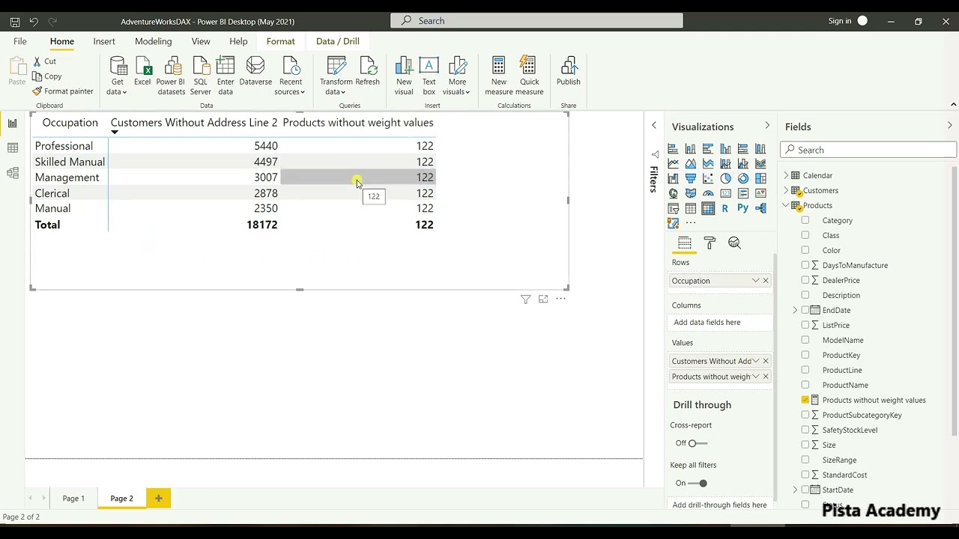The width and height of the screenshot is (959, 539).
Task: Uncheck Products without weight values field
Action: click(x=805, y=400)
